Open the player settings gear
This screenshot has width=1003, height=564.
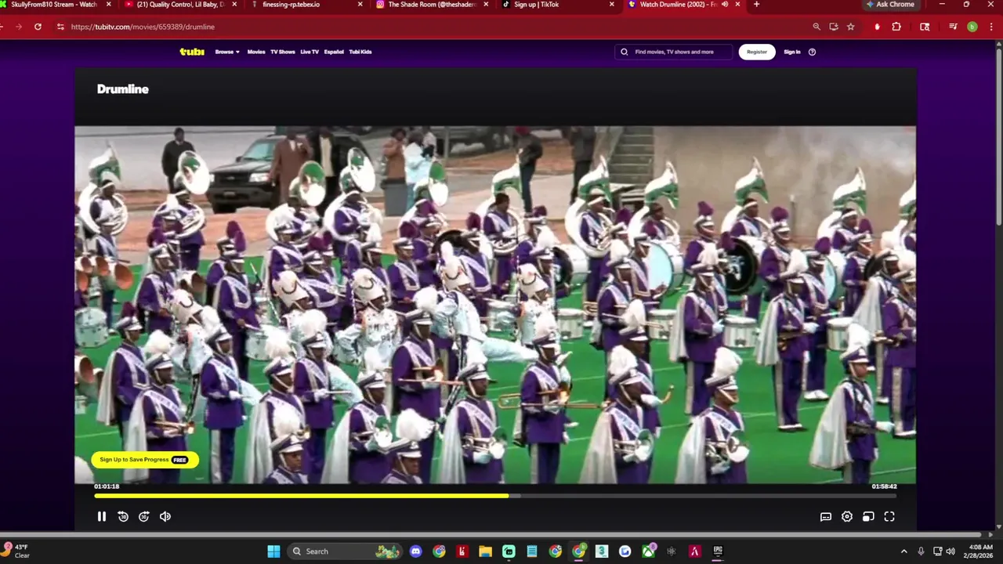[847, 516]
